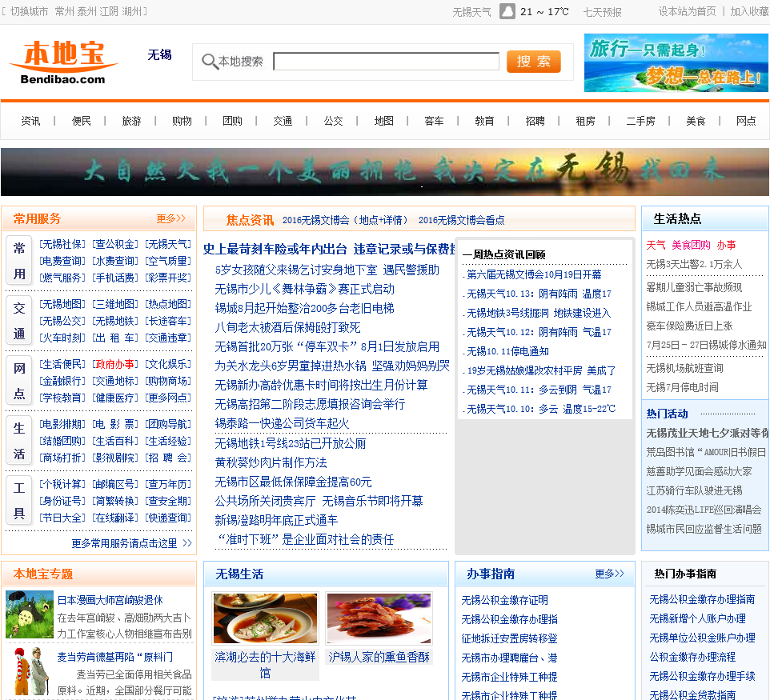770x700 pixels.
Task: Switch city to 常州
Action: [x=64, y=11]
